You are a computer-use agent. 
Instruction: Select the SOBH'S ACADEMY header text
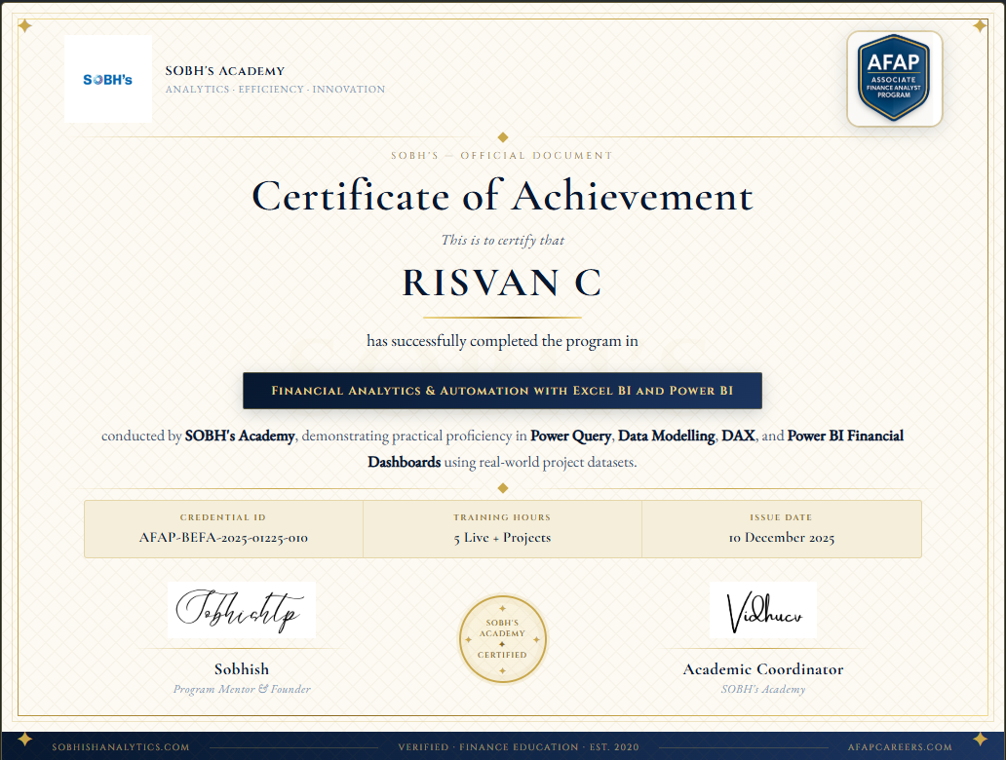224,70
